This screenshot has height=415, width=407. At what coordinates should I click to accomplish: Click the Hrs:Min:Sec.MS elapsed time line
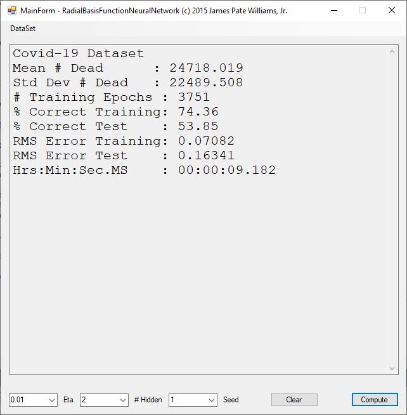tap(144, 170)
